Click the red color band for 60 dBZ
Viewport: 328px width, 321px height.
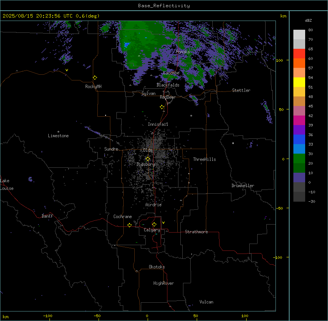pyautogui.click(x=299, y=54)
